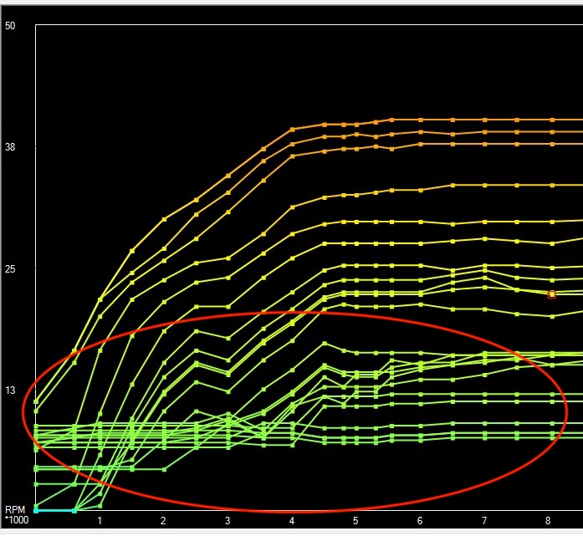Click the X-axis label 6
Image resolution: width=583 pixels, height=536 pixels.
tap(420, 521)
